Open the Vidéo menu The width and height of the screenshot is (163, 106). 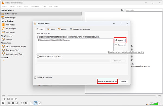26,7
